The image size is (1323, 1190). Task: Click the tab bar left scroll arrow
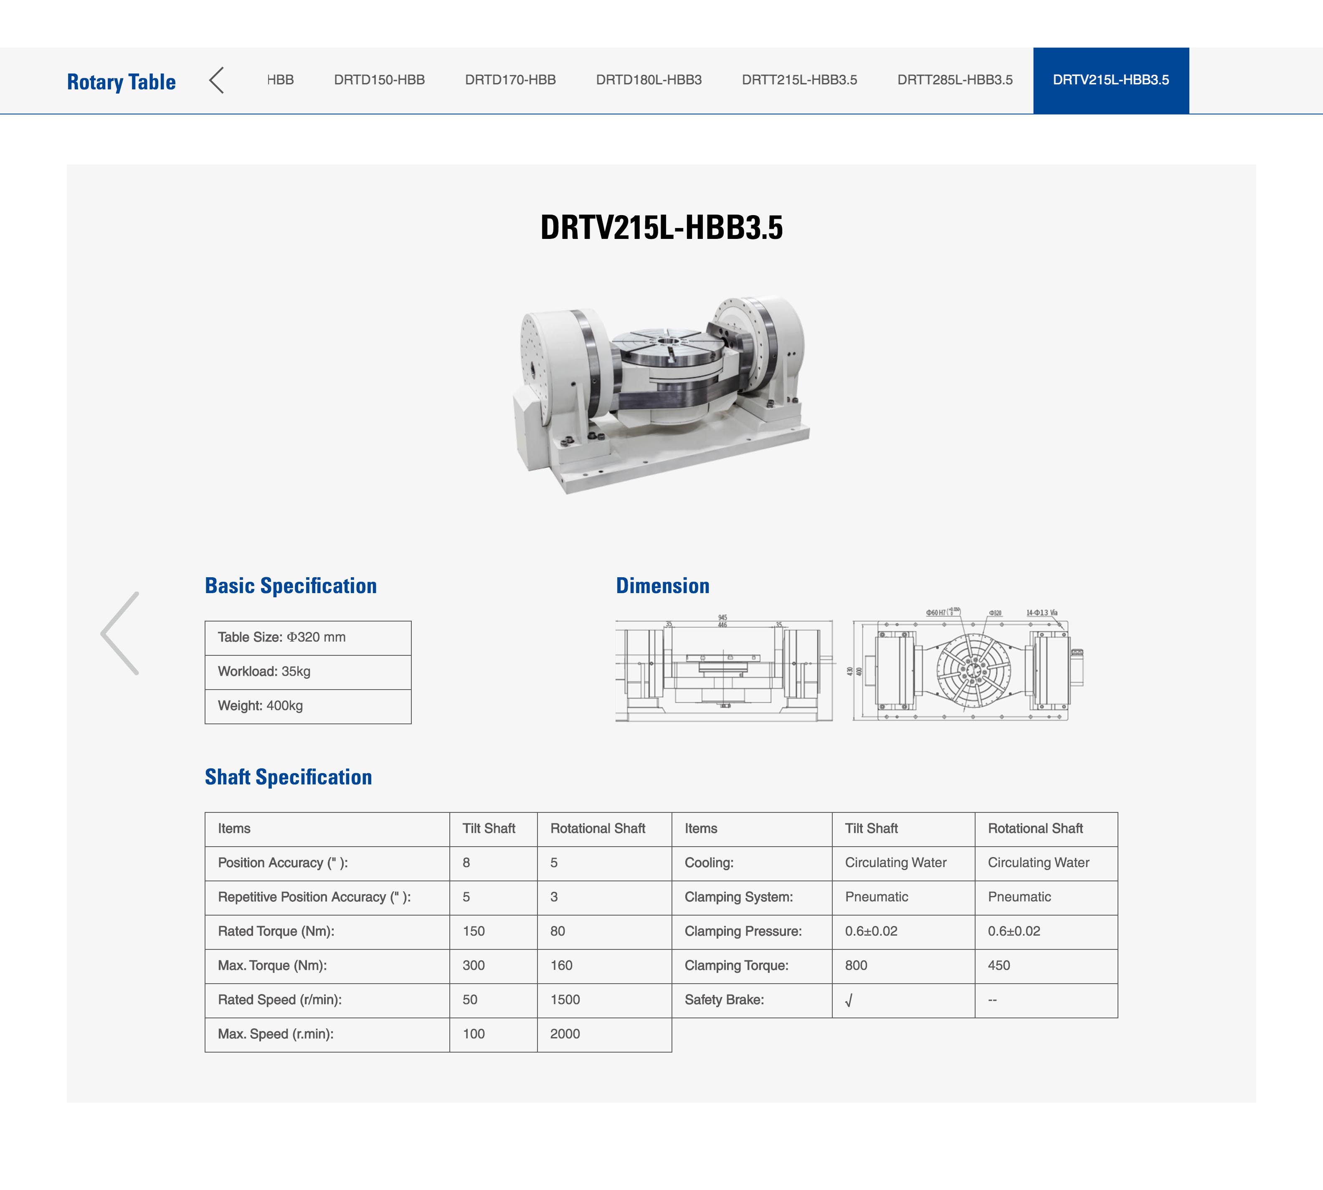216,81
